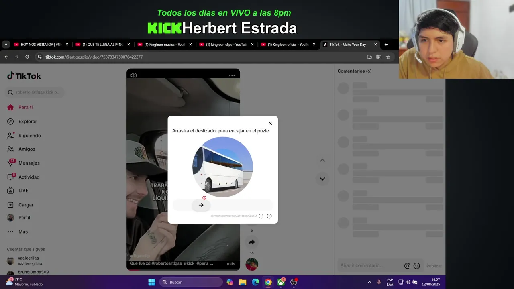Open LIVE section
This screenshot has width=514, height=289.
[x=18, y=191]
